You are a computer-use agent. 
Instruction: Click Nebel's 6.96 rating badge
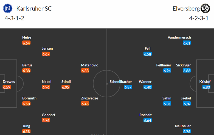[x=46, y=87]
